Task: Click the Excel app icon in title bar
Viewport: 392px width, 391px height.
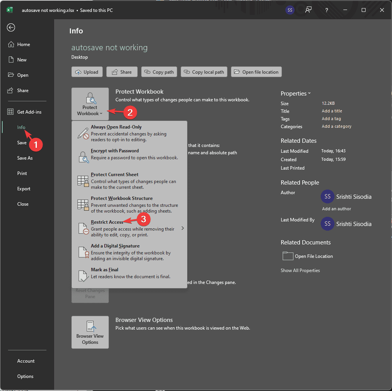Action: click(x=10, y=10)
